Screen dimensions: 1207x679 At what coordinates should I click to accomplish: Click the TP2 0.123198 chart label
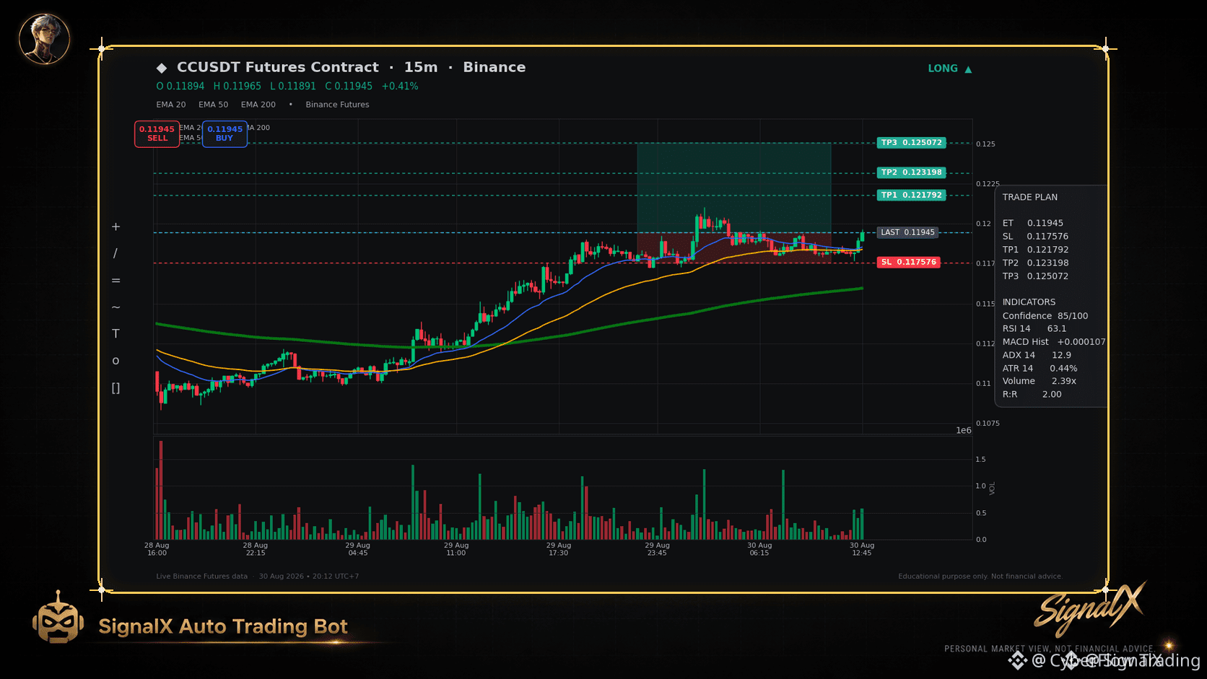click(911, 172)
